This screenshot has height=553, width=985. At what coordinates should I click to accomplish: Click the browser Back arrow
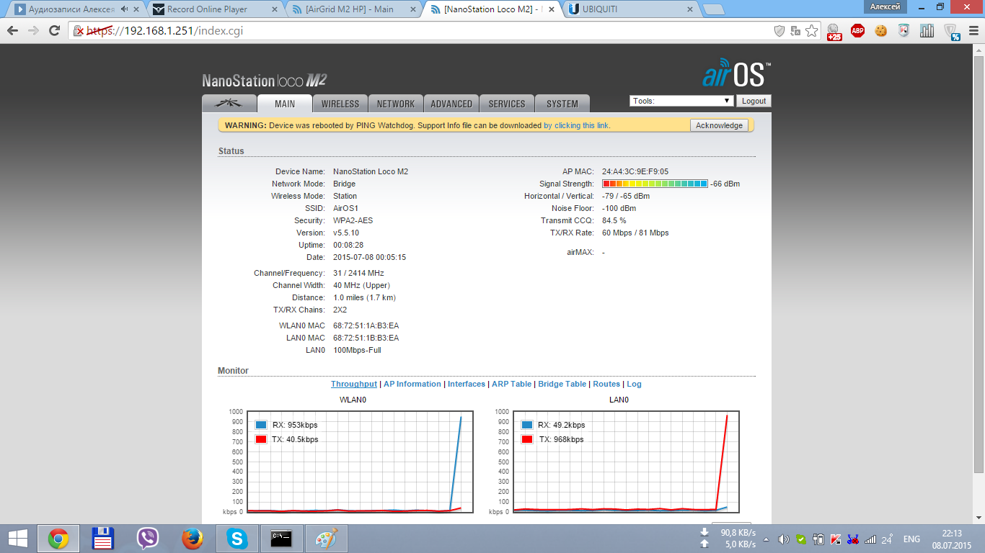(12, 31)
